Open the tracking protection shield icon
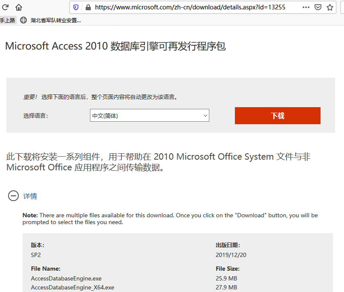Image resolution: width=344 pixels, height=292 pixels. (x=76, y=7)
